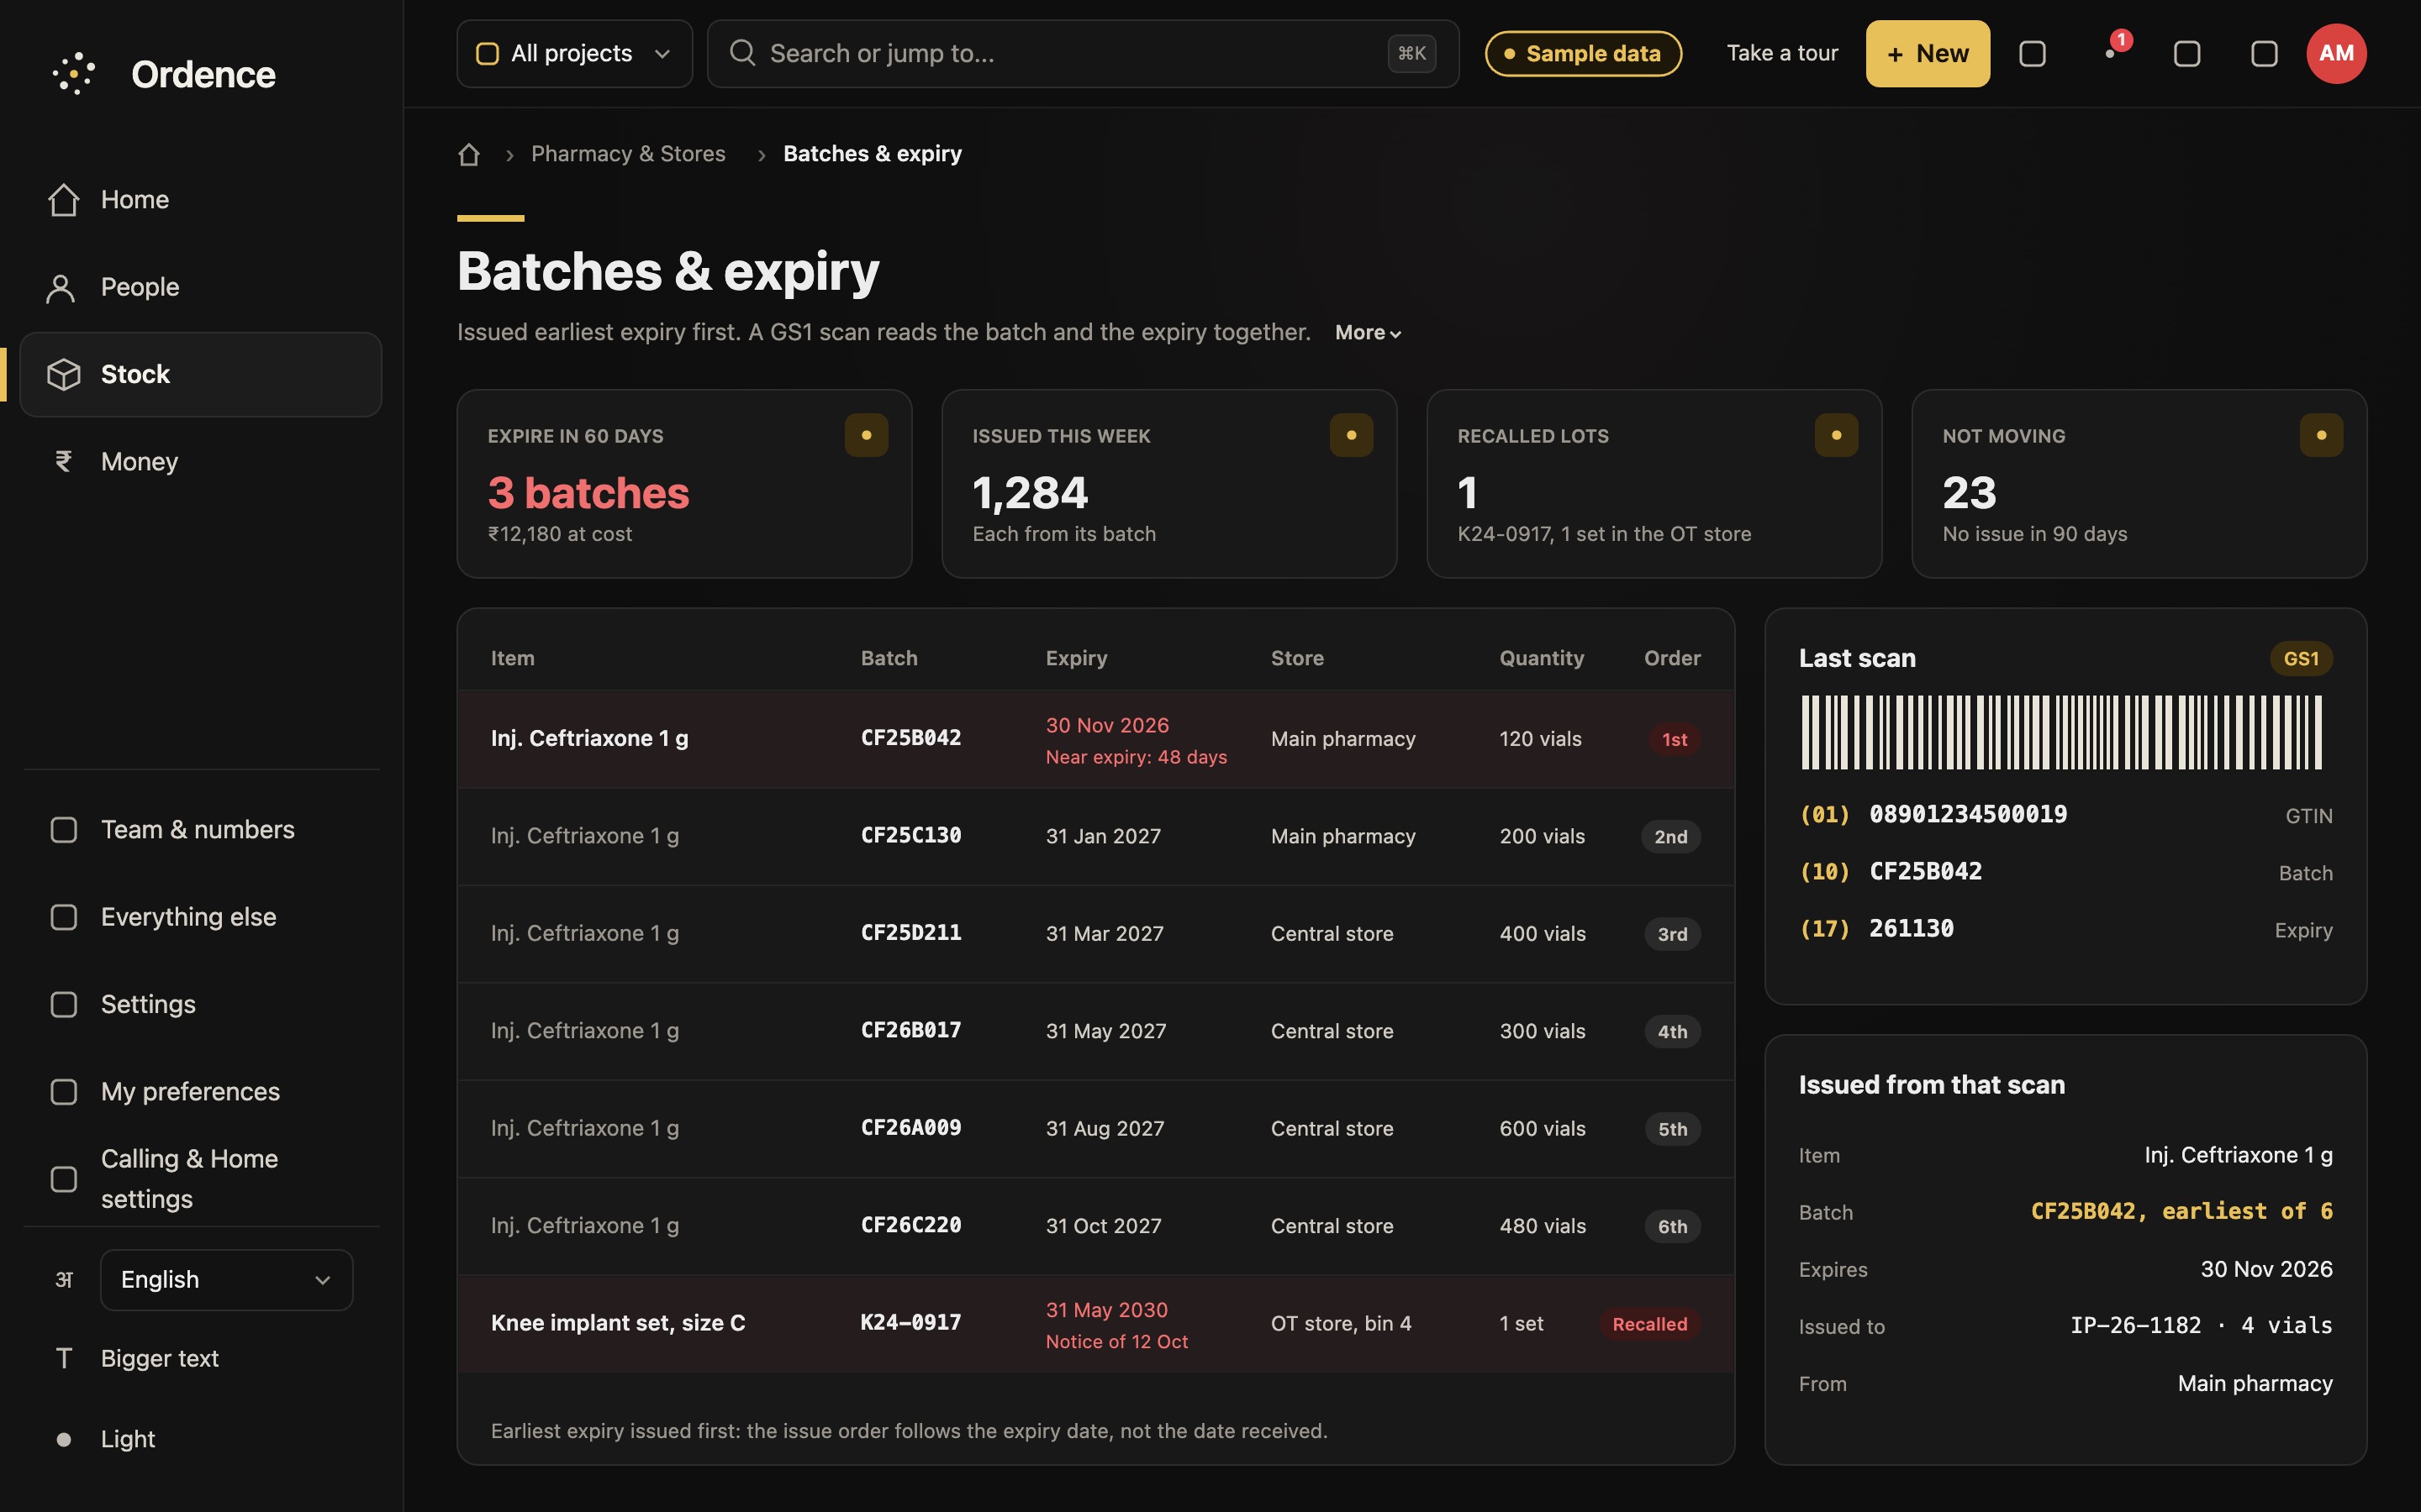Click the Issued this week card icon

point(1352,435)
